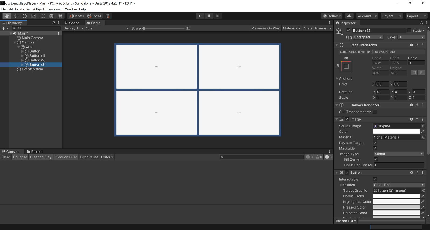The width and height of the screenshot is (430, 230).
Task: Open Image component preset selector
Action: pos(417,119)
